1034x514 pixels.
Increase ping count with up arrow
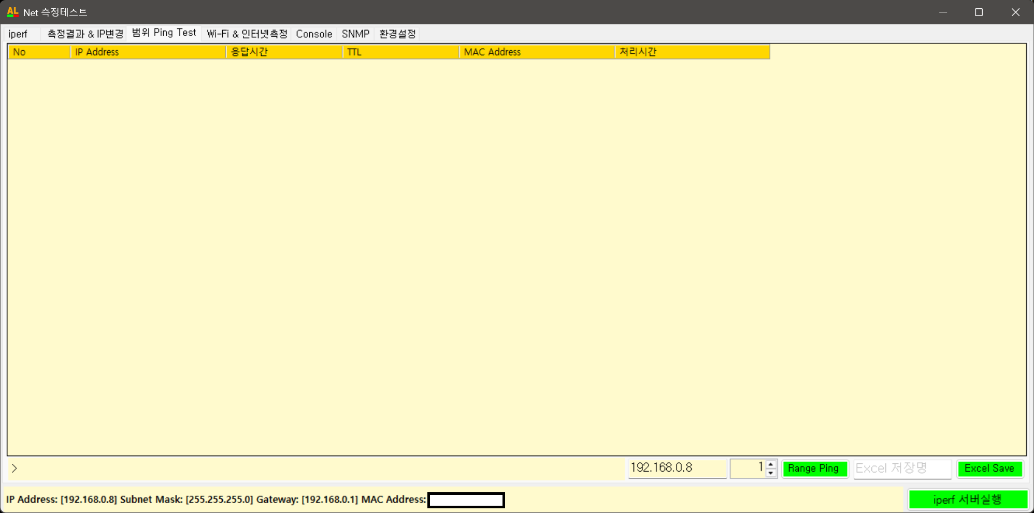pos(771,464)
